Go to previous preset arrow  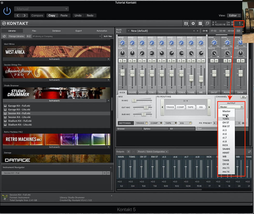coord(18,15)
